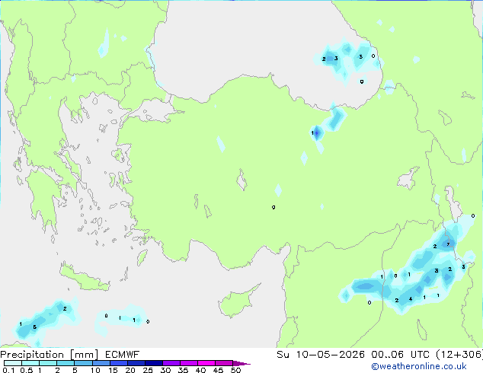Screen dimensions: 483x373
Task: Pick the 0.1–0.5 mm legend color swatch
Action: (x=13, y=363)
